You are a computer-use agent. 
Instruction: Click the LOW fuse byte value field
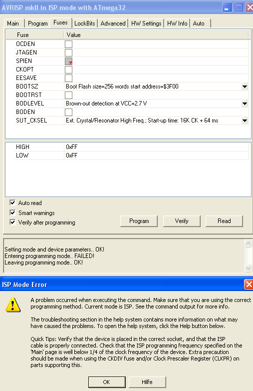[x=156, y=155]
